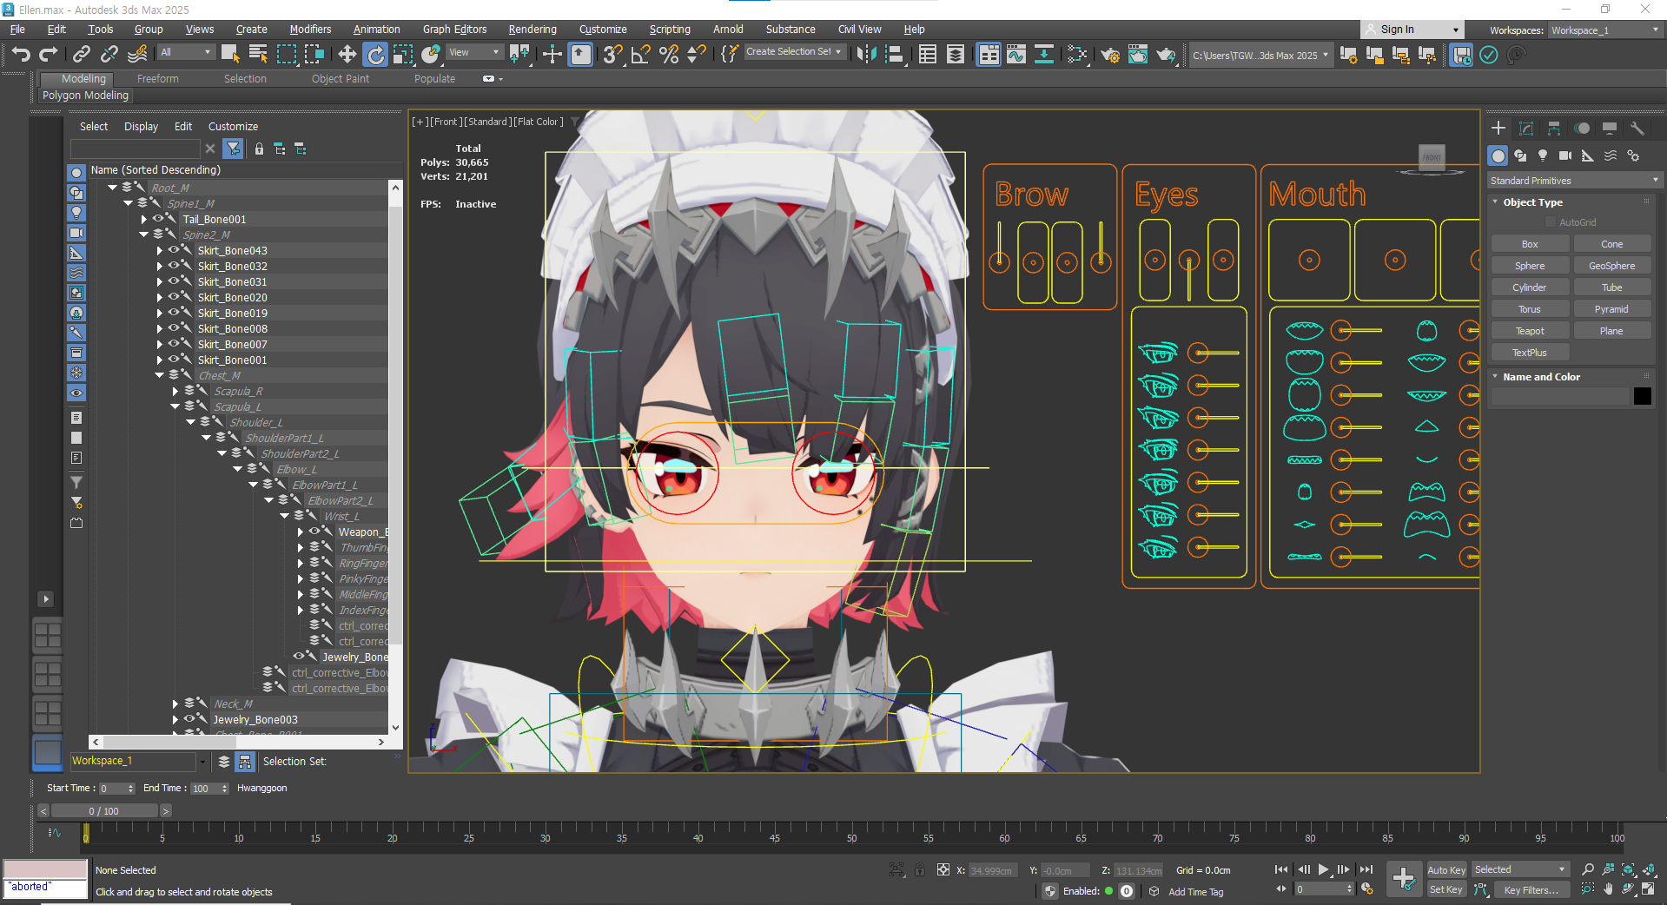
Task: Open the Modifiers menu
Action: tap(310, 30)
